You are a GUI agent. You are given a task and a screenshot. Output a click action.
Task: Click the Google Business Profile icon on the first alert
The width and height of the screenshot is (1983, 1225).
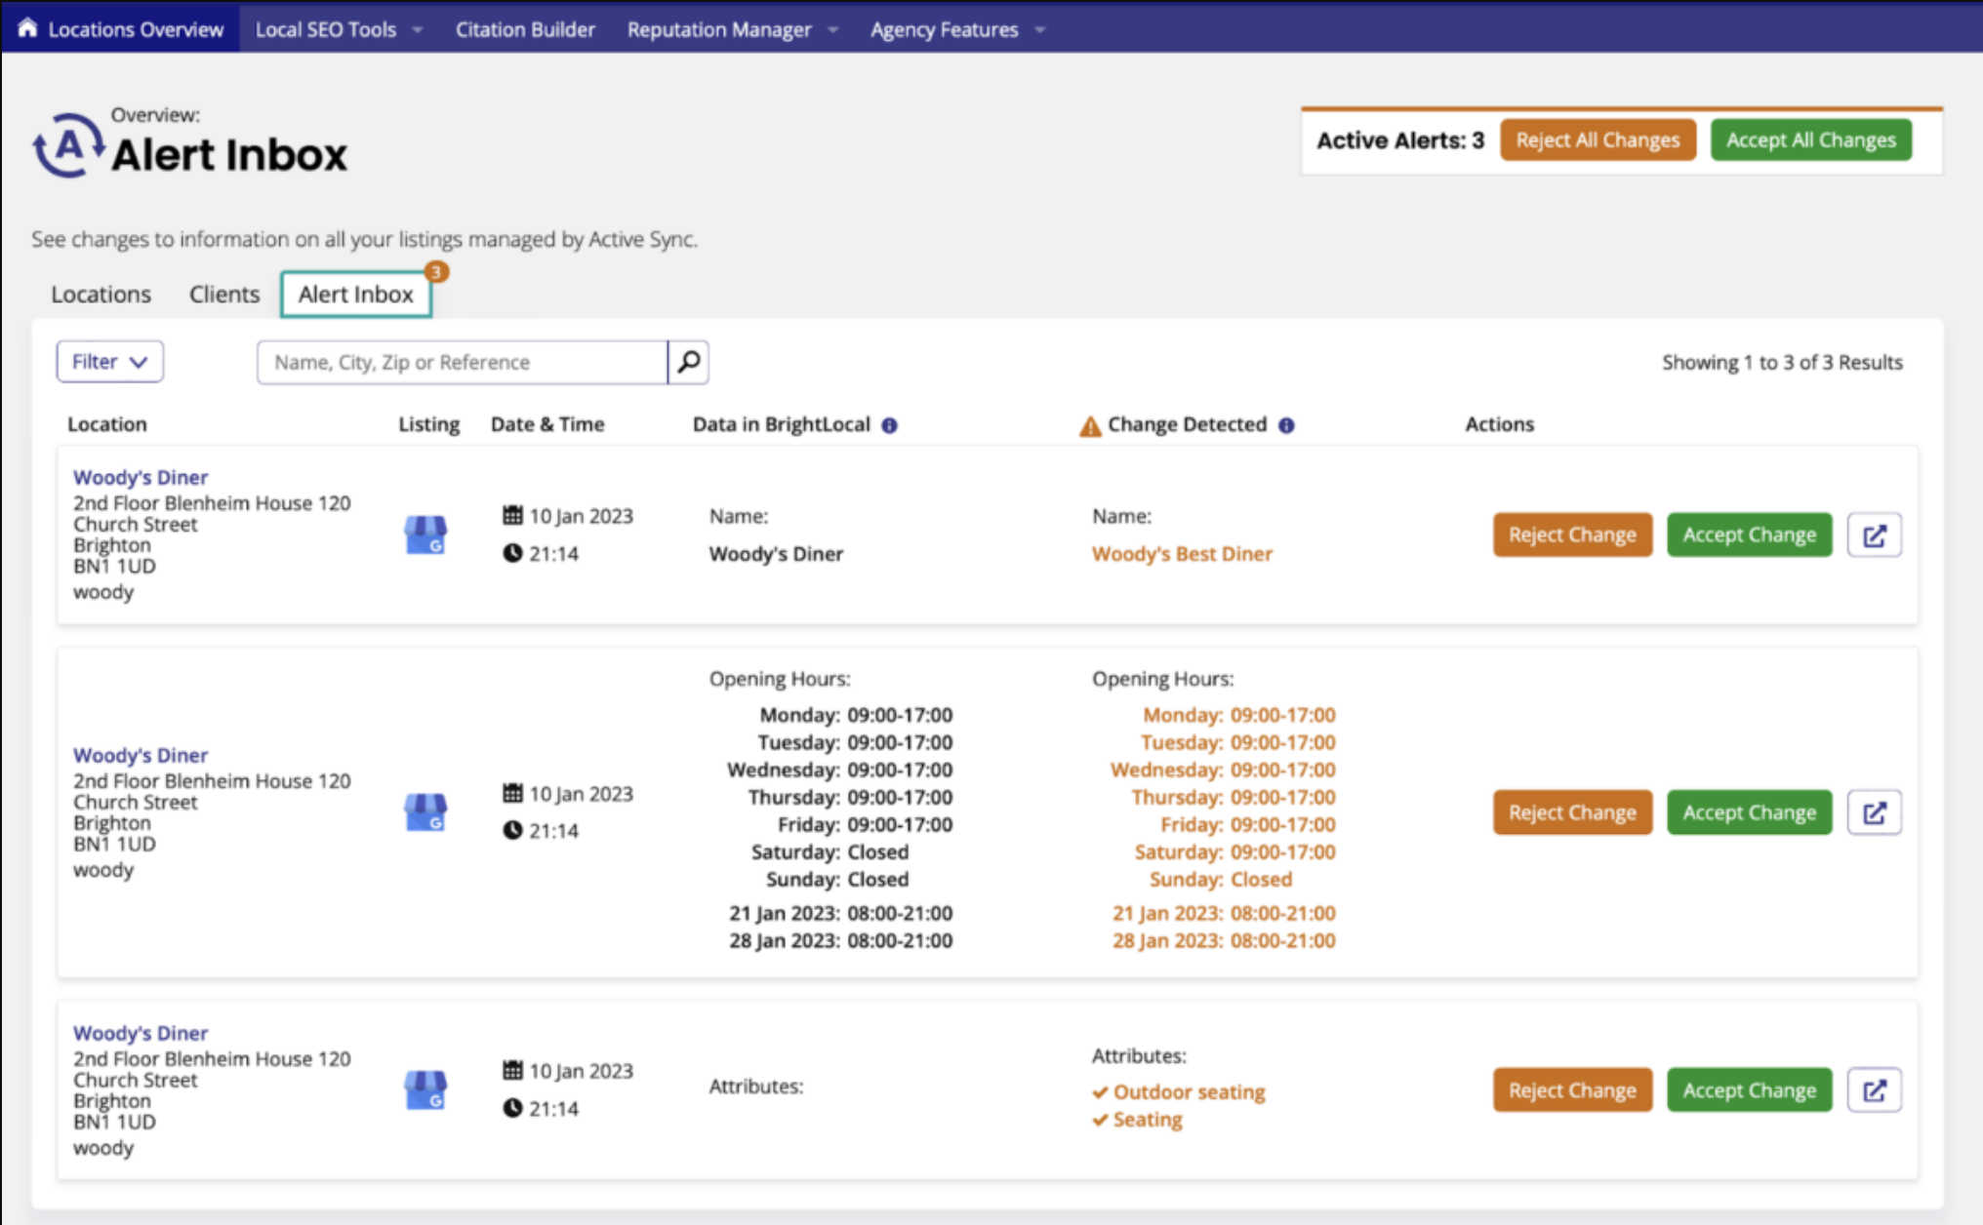425,534
